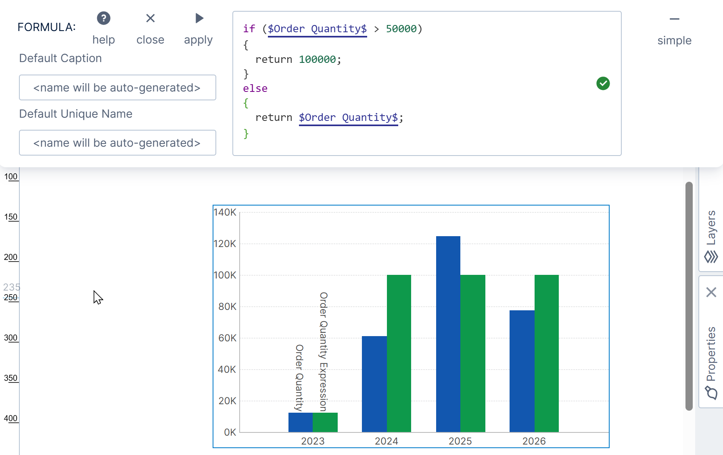Open the Layers side panel
The image size is (723, 455).
pos(711,237)
